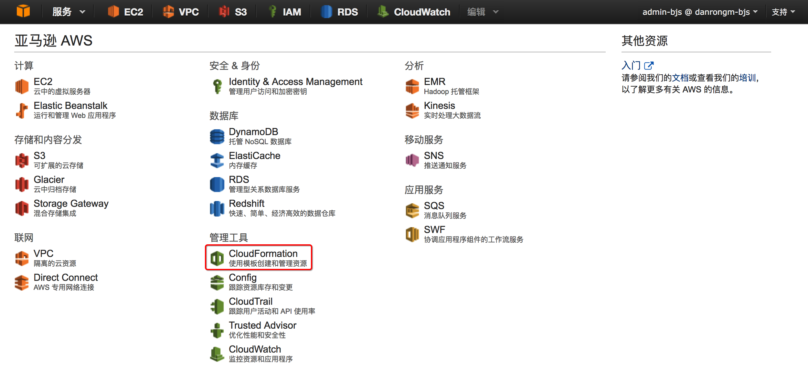Open the Direct Connect service link
The width and height of the screenshot is (808, 371).
point(66,278)
